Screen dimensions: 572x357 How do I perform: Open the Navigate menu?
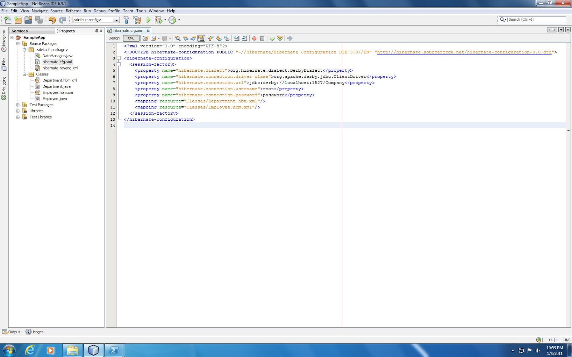coord(39,11)
